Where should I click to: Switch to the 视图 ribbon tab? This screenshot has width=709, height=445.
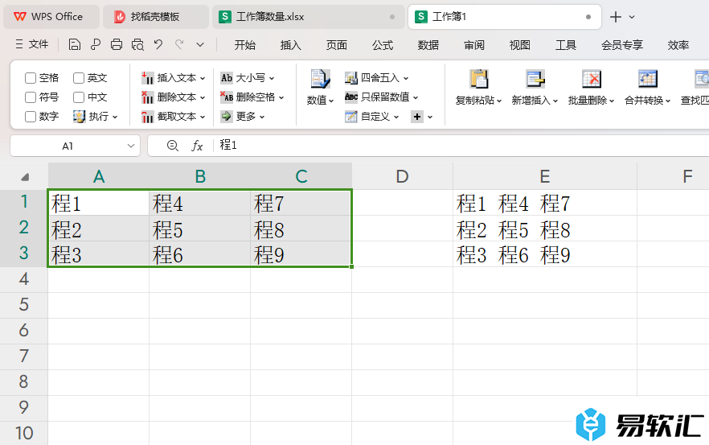pyautogui.click(x=519, y=45)
